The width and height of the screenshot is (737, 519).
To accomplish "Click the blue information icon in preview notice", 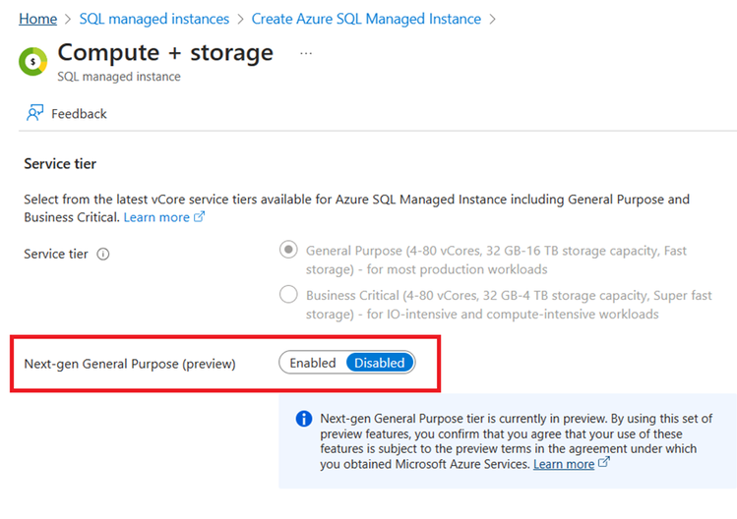I will click(304, 419).
